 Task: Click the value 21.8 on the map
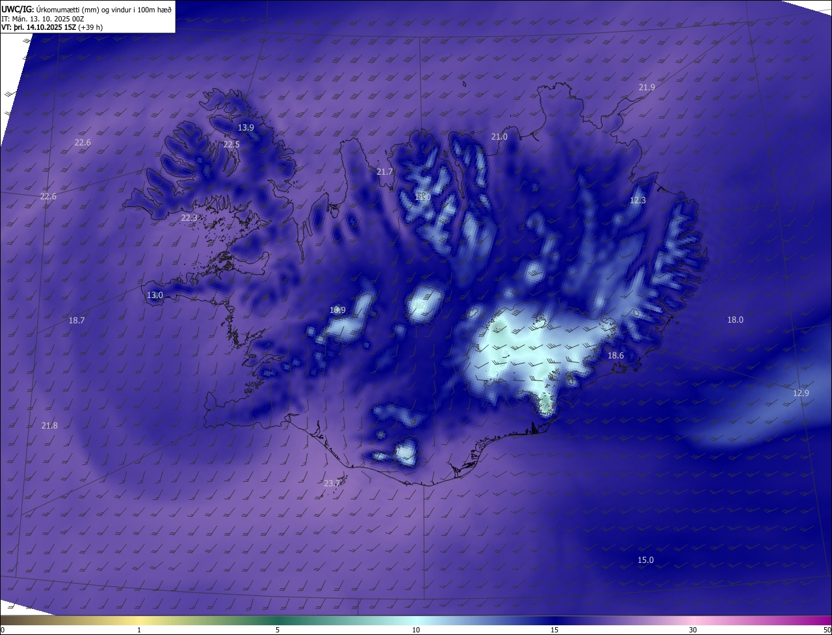(x=49, y=426)
